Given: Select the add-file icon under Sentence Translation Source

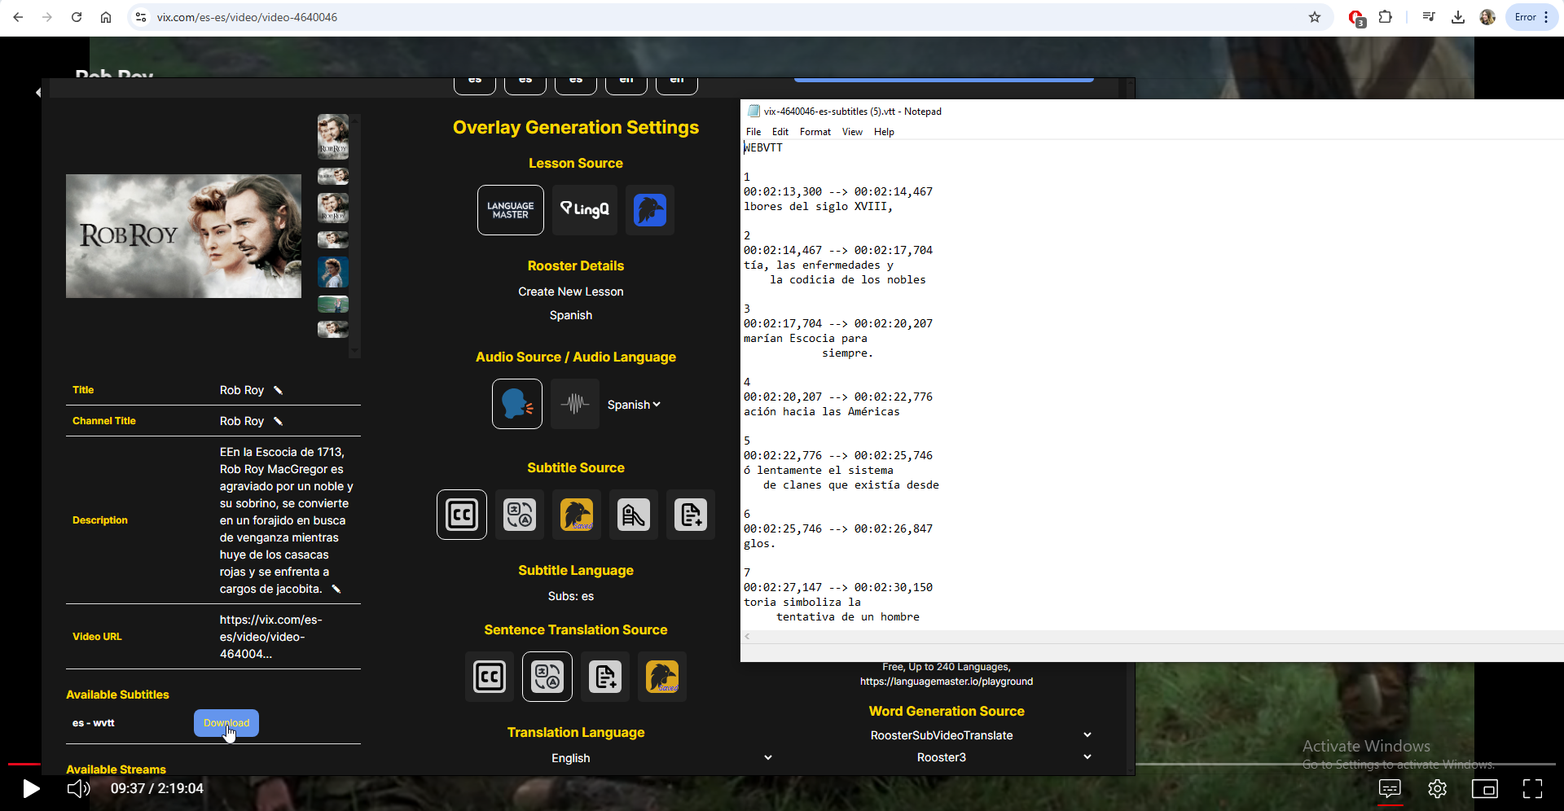Looking at the screenshot, I should [x=604, y=677].
